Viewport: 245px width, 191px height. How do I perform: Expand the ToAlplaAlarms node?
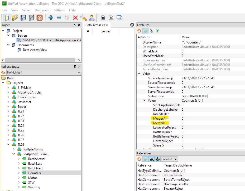click(x=14, y=149)
